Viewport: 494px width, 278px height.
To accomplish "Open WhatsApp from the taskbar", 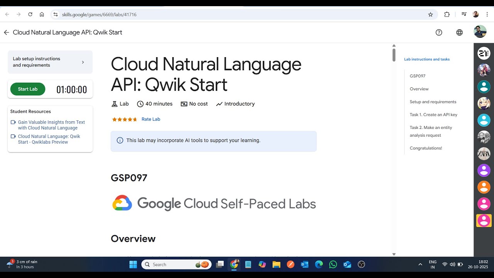I will pos(333,264).
